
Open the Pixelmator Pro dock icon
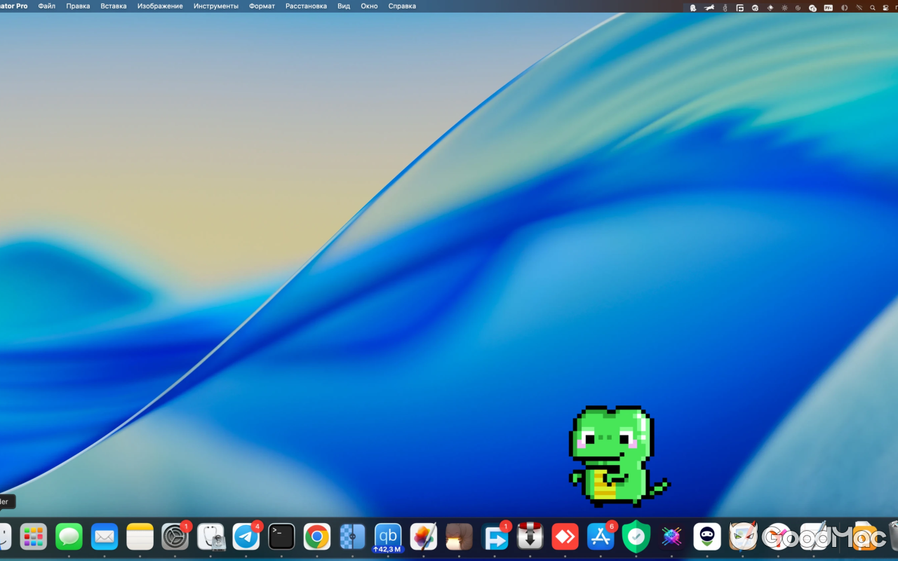424,537
